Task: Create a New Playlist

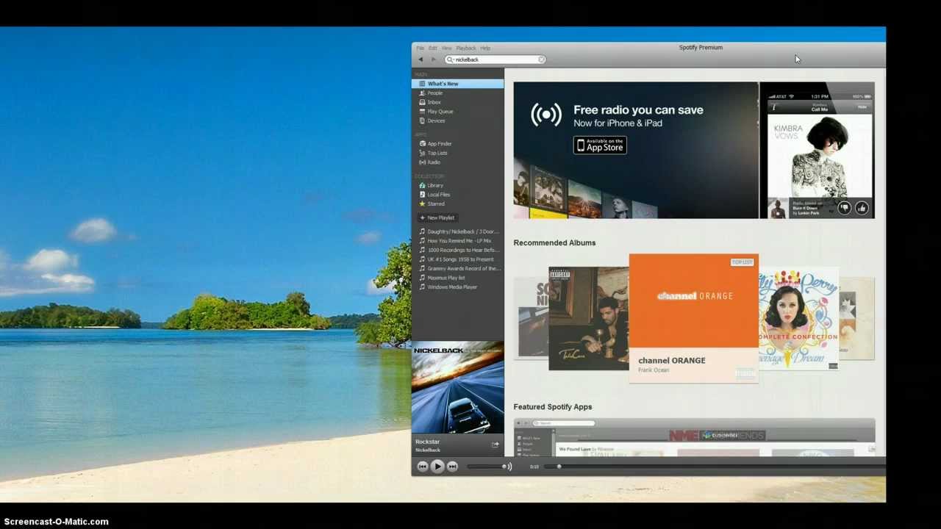Action: click(437, 217)
